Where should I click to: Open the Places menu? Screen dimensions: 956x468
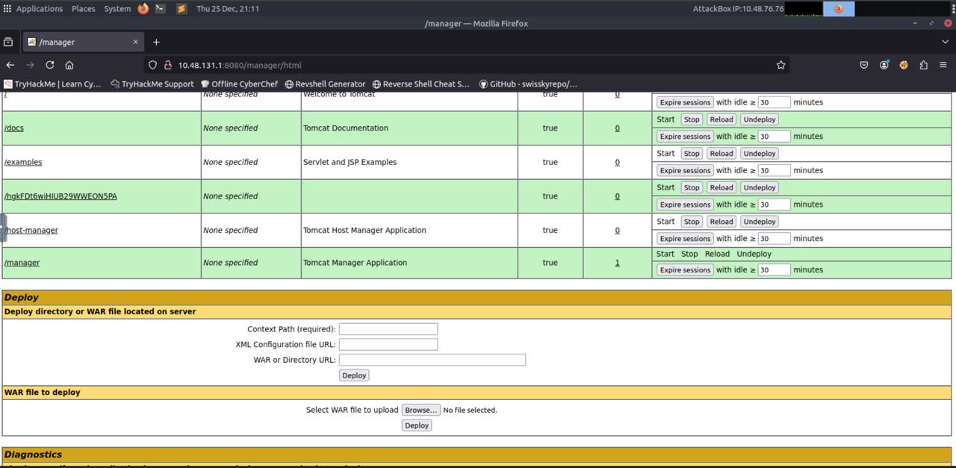[83, 9]
